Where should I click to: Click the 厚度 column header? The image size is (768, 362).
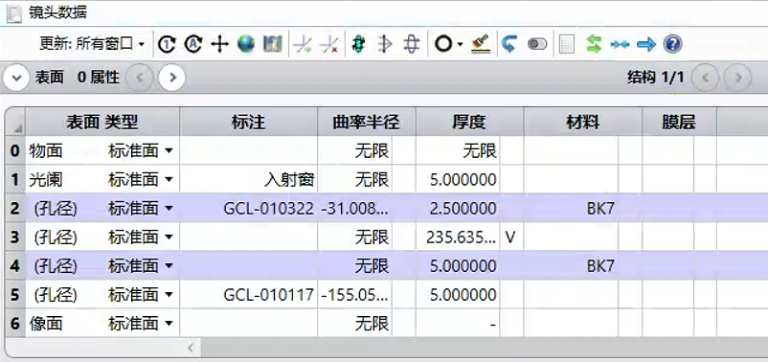click(x=469, y=122)
